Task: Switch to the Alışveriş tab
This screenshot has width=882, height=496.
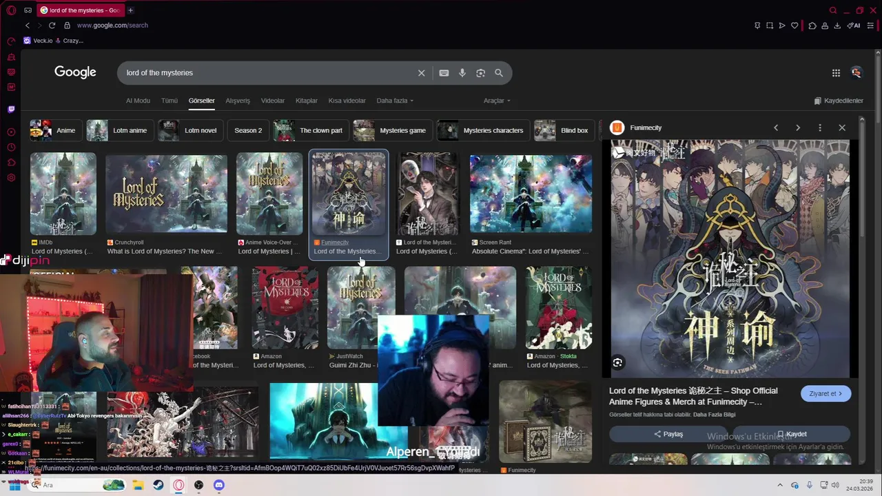Action: click(x=238, y=101)
